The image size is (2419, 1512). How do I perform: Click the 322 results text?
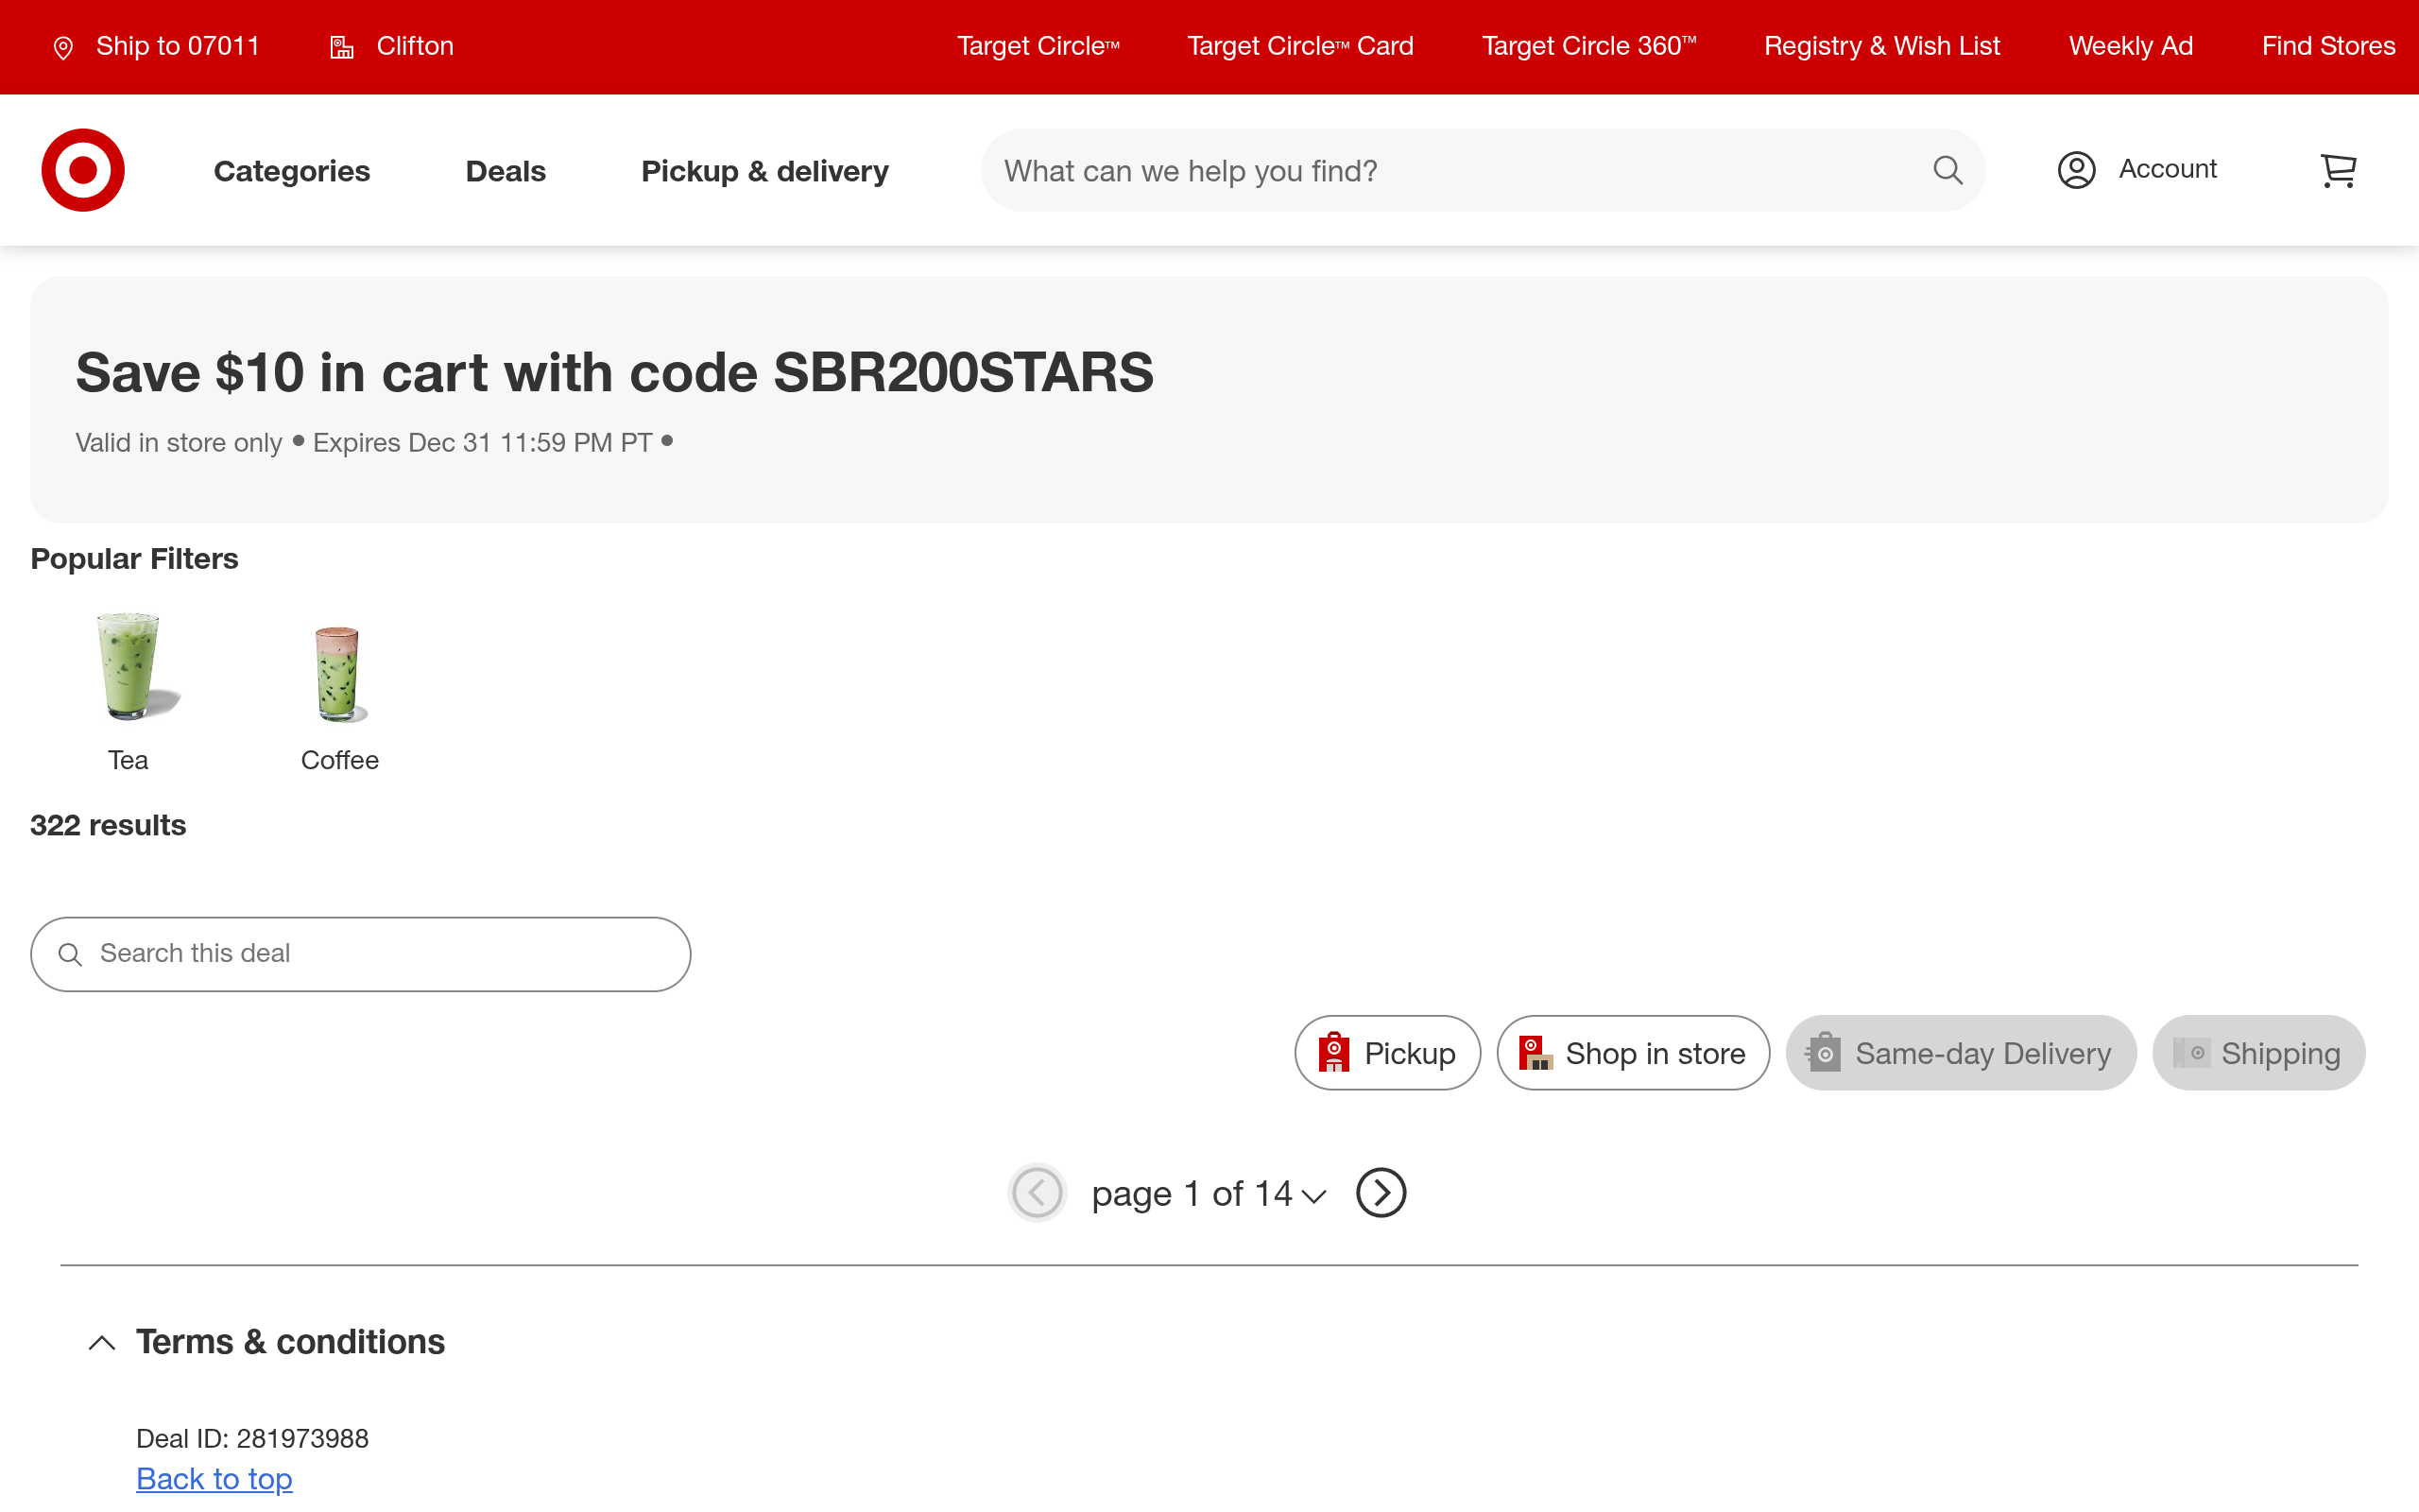click(x=108, y=825)
